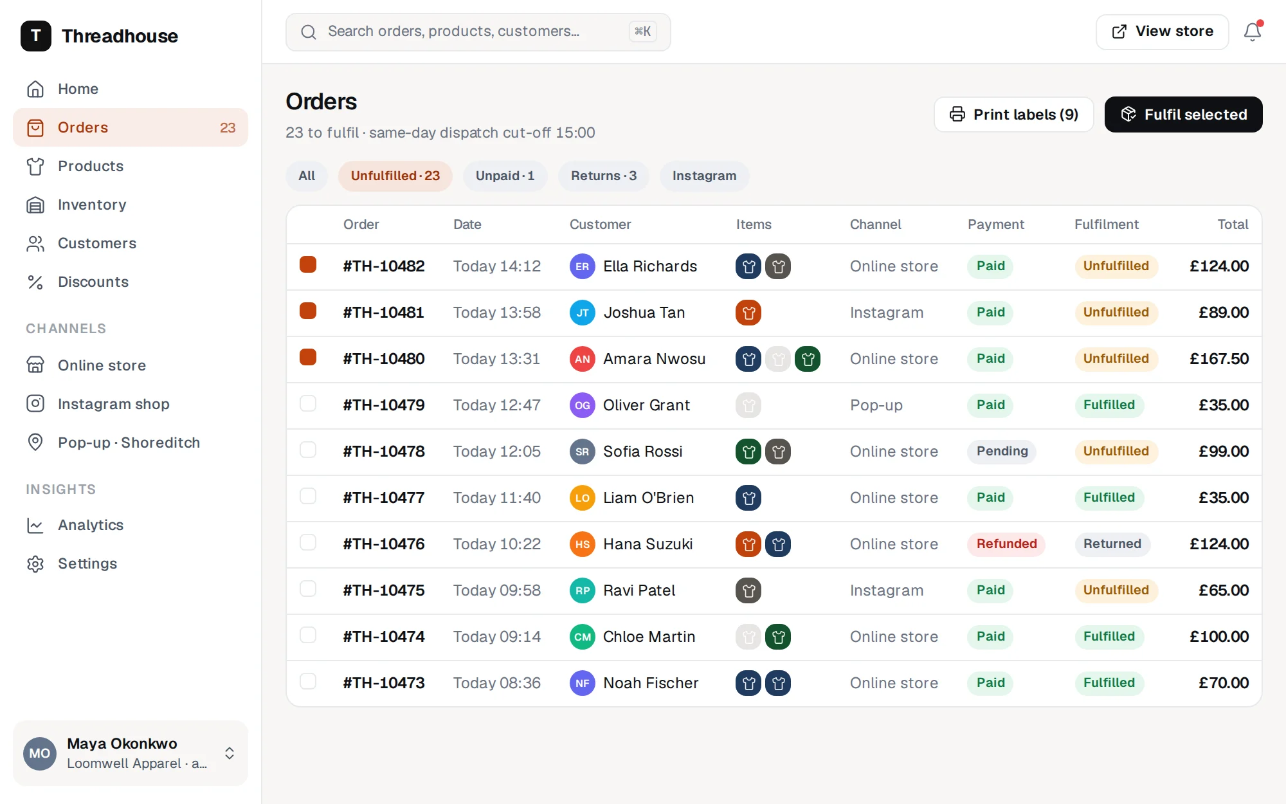Click Chloe Martin's £100.00 total
The width and height of the screenshot is (1286, 804).
[x=1219, y=637]
